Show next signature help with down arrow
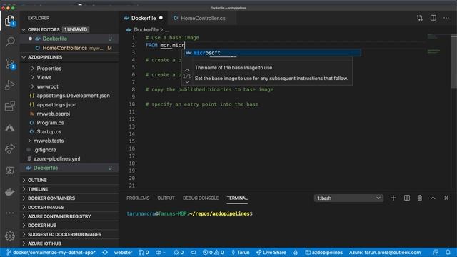 tap(187, 82)
